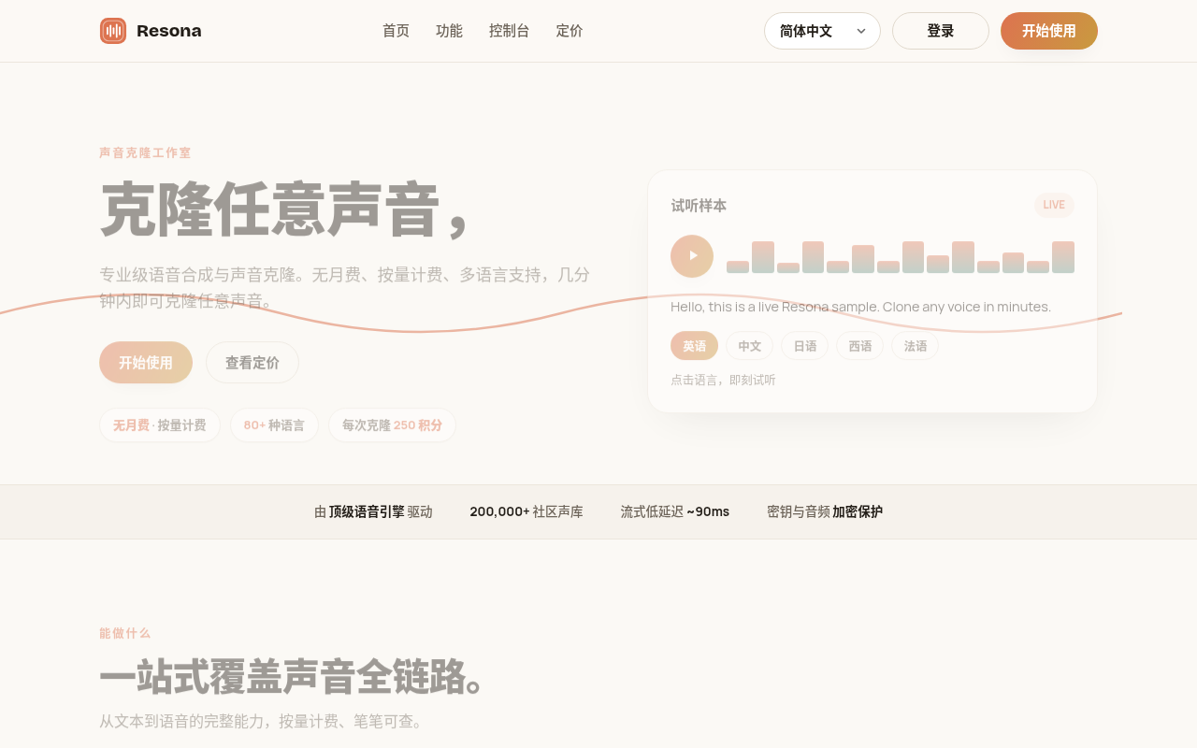Click the hero 开始使用 button
This screenshot has height=748, width=1197.
[146, 363]
